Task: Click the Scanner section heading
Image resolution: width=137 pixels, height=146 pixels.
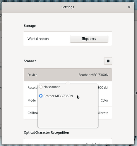Action: (x=30, y=61)
